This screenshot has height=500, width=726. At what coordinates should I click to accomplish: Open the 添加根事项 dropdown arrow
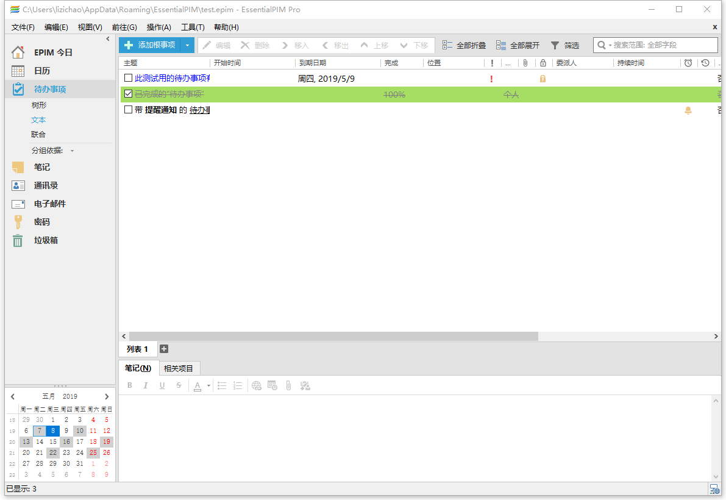[188, 46]
